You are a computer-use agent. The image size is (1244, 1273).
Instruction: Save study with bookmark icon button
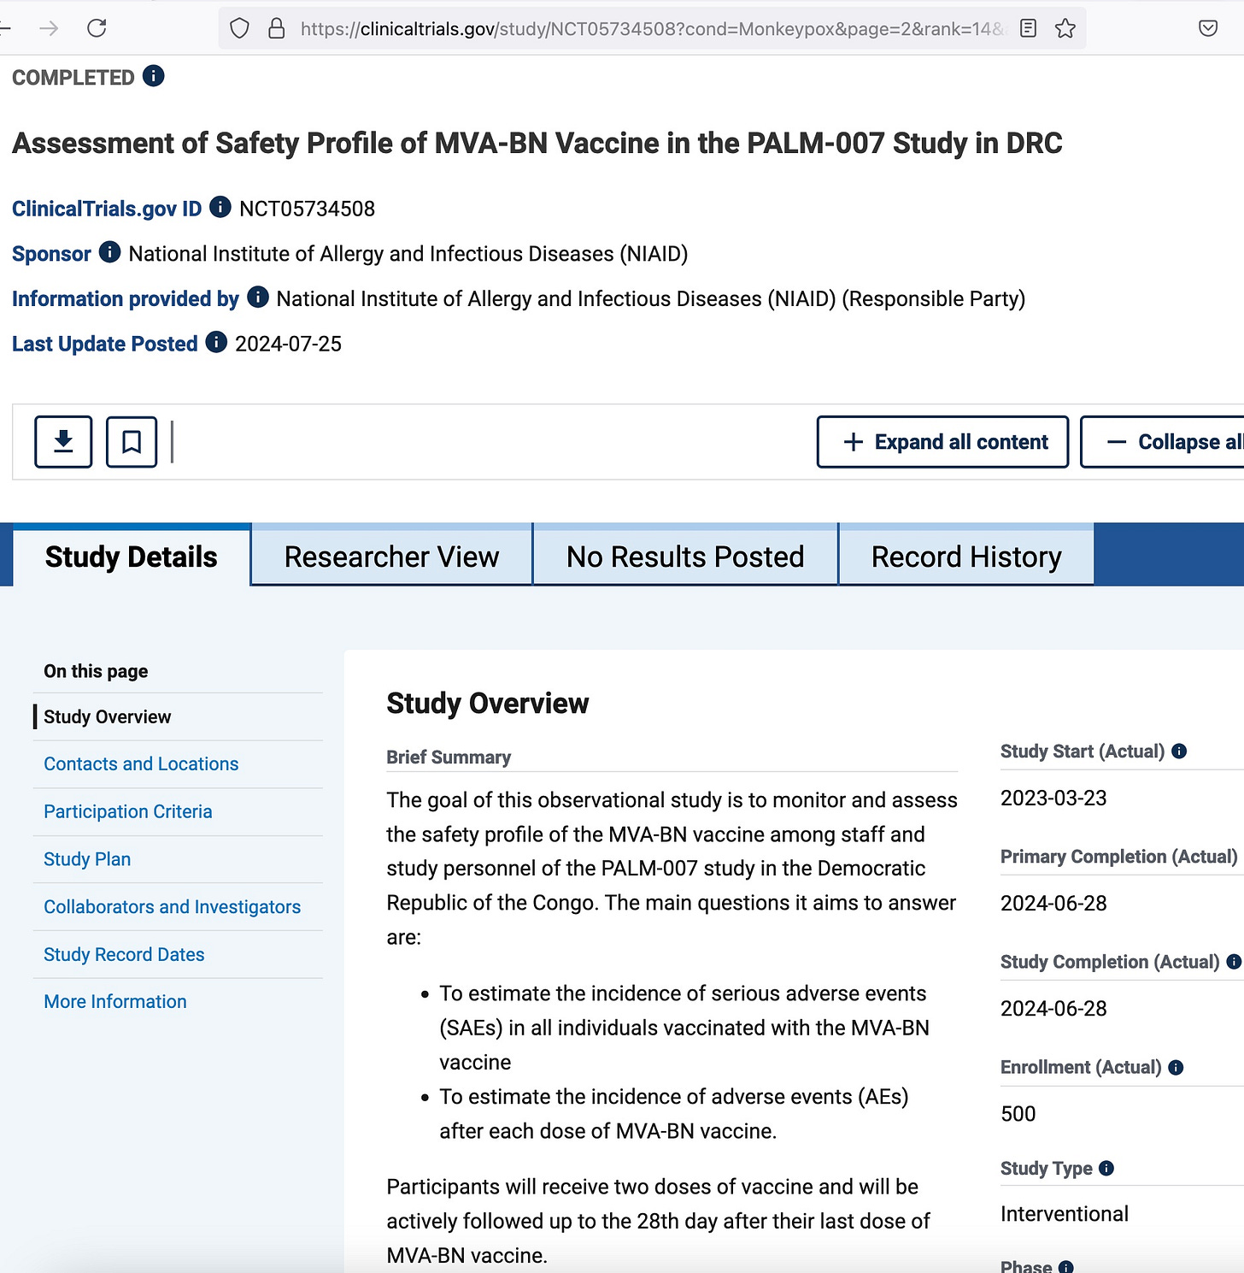point(132,442)
